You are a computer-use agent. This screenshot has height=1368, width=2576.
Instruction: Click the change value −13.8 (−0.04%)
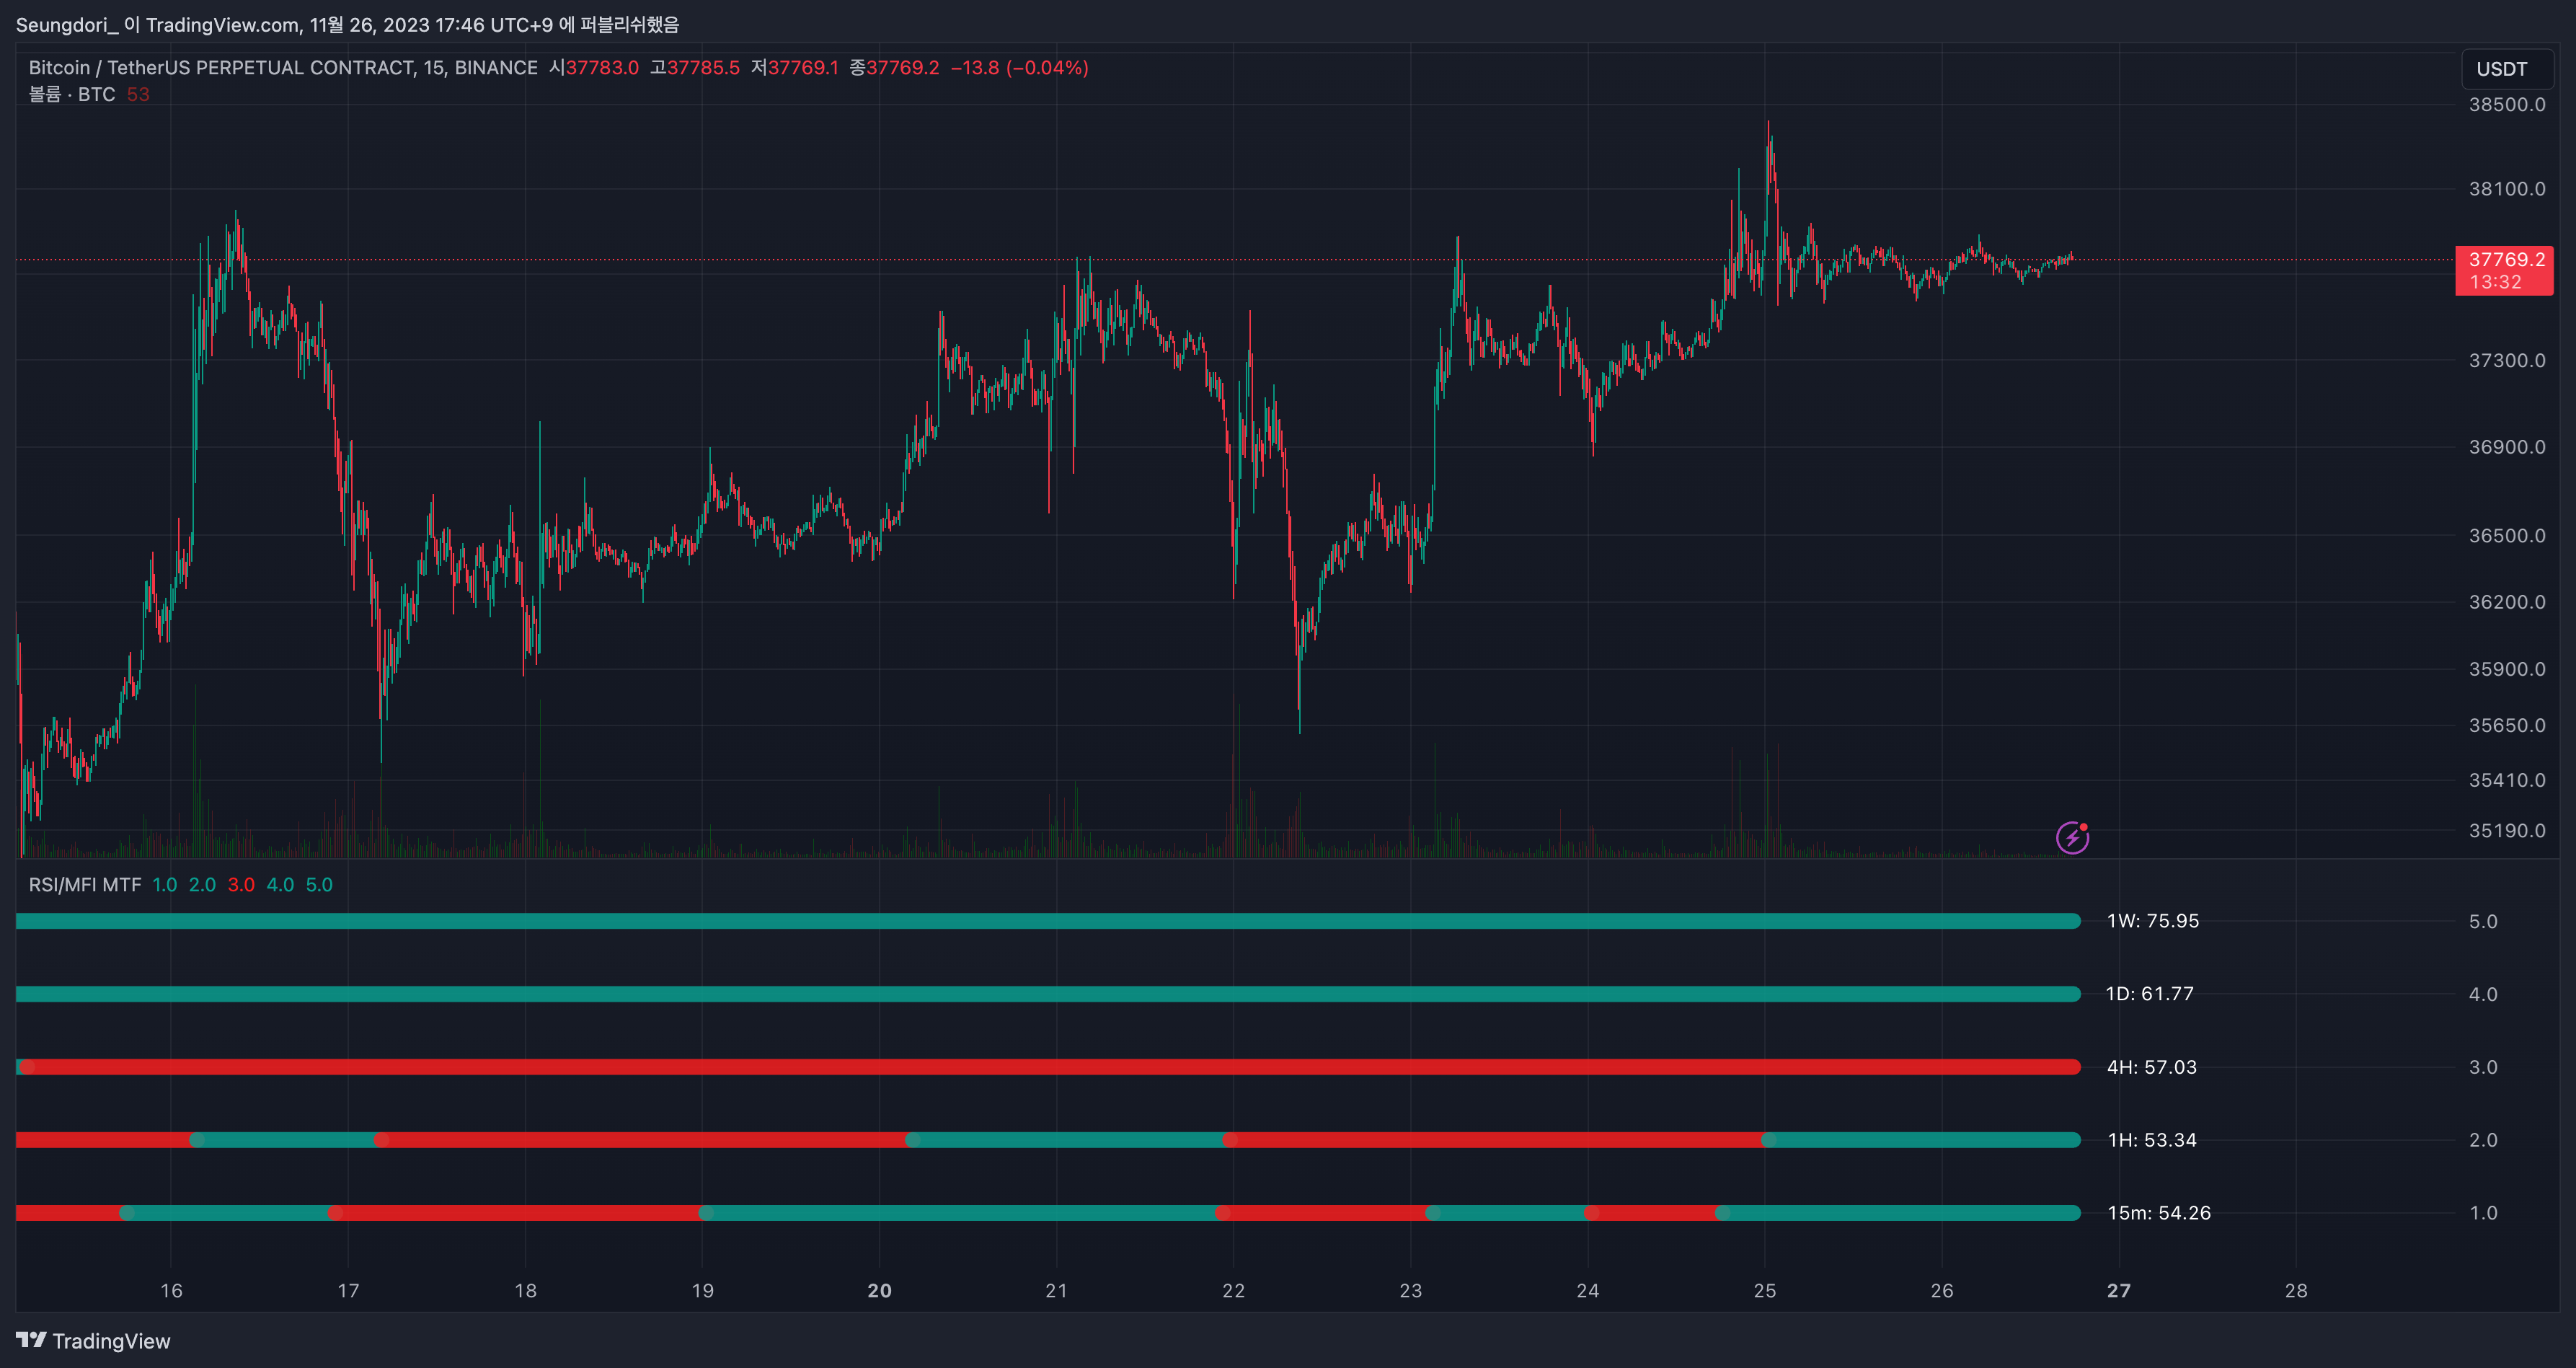coord(1019,67)
